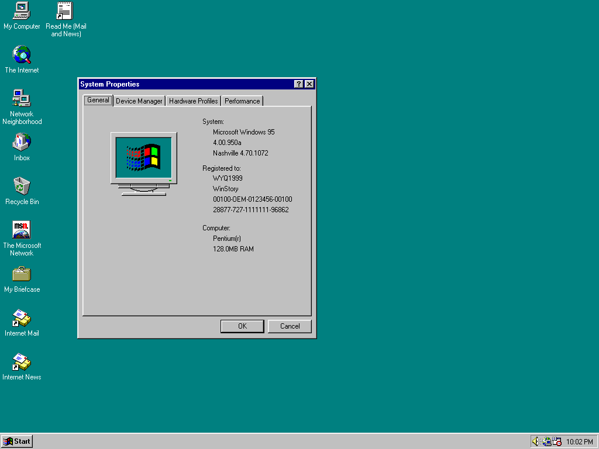Select the Inbox desktop icon

pyautogui.click(x=22, y=143)
